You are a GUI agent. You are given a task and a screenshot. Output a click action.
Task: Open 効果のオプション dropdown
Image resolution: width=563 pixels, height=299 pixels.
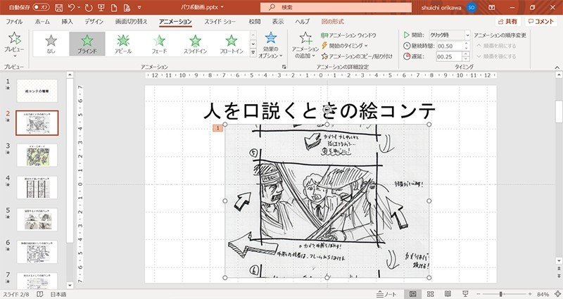click(271, 46)
